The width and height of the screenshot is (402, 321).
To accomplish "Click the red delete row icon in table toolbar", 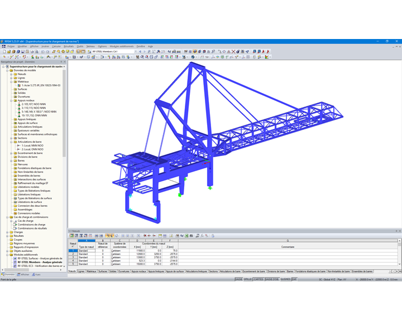I will (145, 236).
